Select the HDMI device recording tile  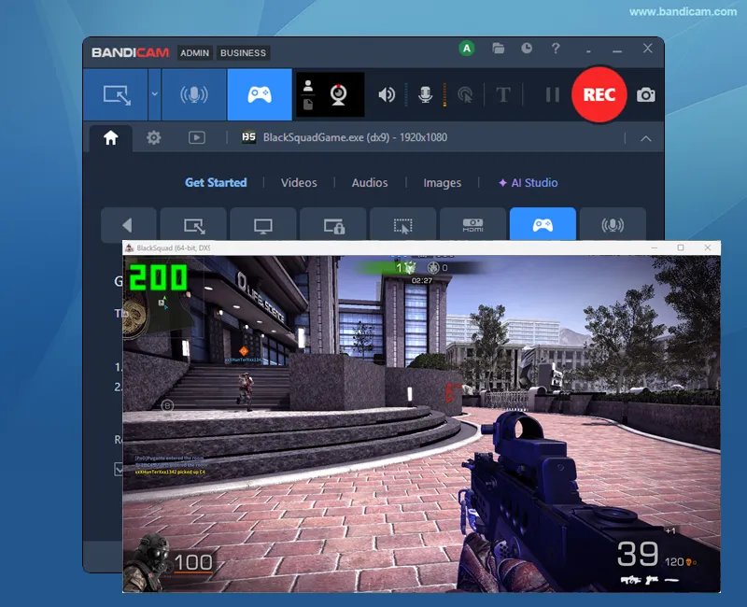tap(472, 224)
